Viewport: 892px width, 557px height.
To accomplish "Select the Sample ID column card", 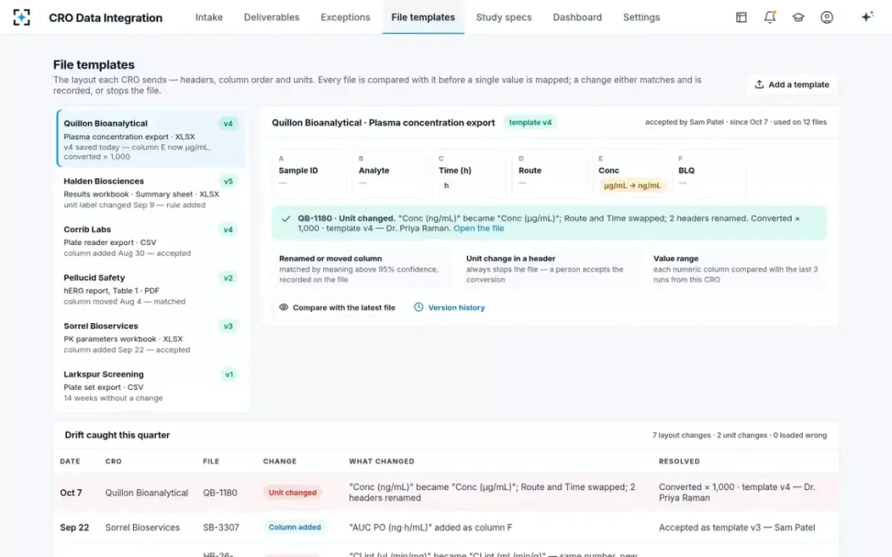I will tap(308, 173).
